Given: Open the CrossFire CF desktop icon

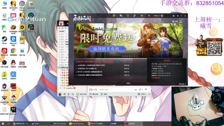Looking at the screenshot, I should [13, 29].
